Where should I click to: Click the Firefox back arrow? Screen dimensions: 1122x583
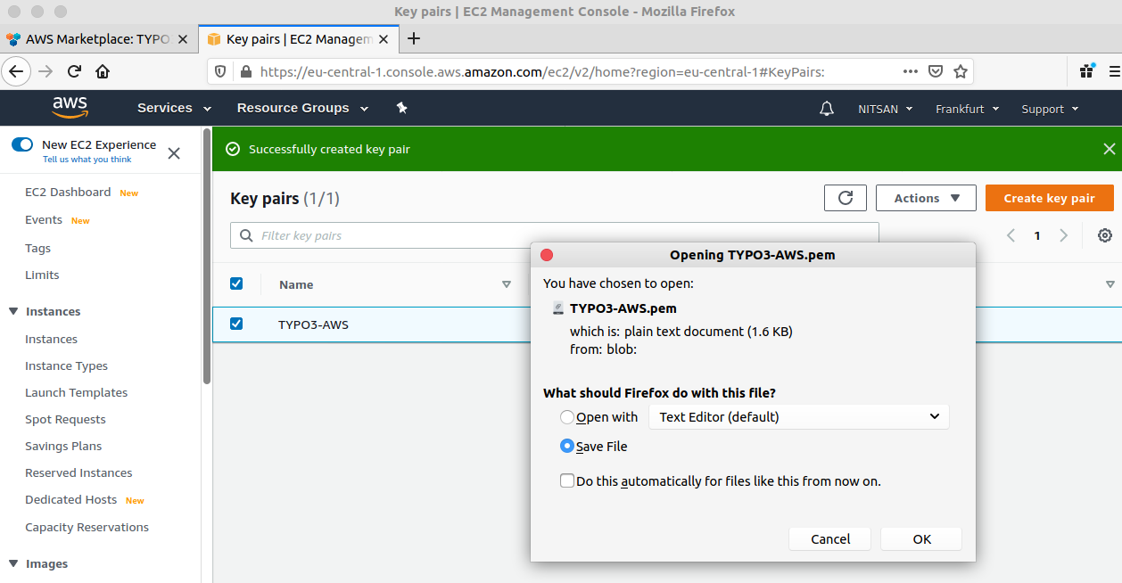17,71
